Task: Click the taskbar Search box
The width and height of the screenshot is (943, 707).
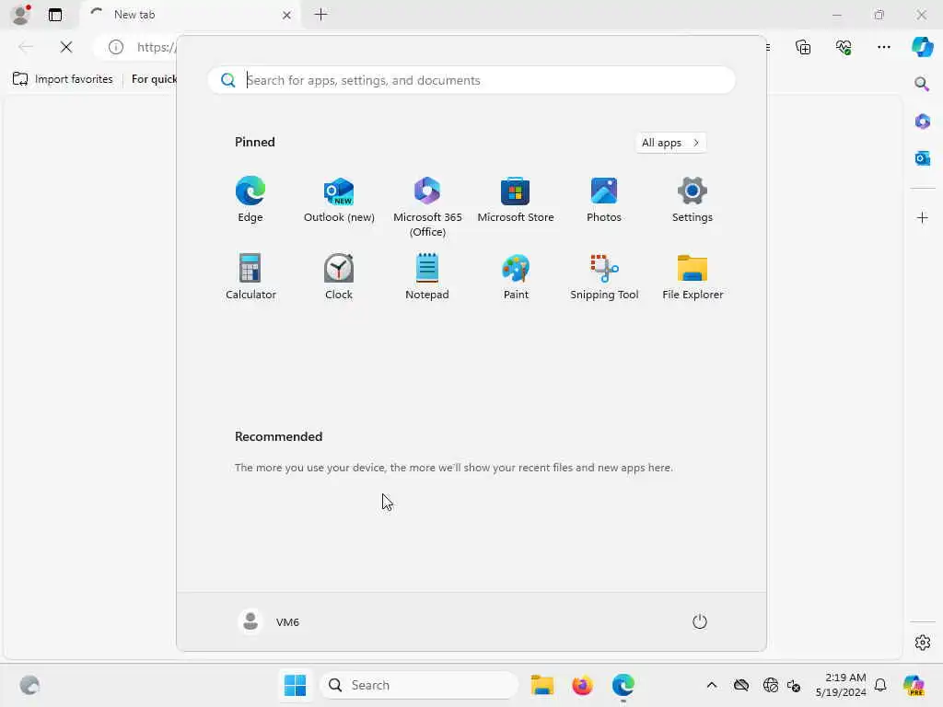Action: click(x=419, y=685)
